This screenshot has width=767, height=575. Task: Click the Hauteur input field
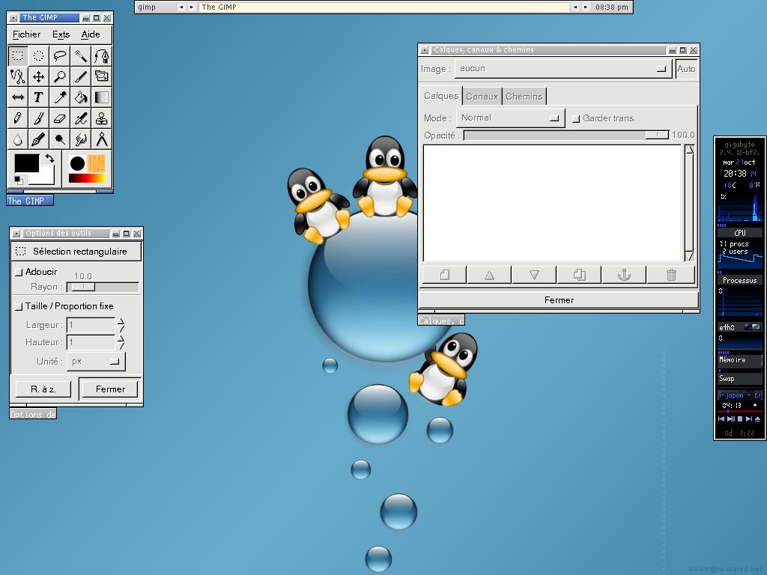pos(91,342)
